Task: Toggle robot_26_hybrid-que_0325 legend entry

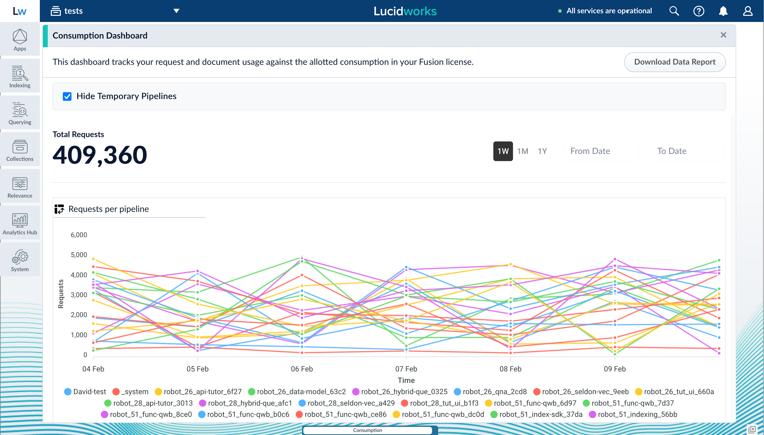Action: tap(400, 392)
